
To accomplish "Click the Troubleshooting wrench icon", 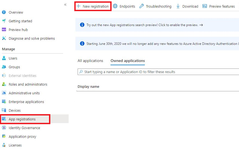I will click(142, 6).
